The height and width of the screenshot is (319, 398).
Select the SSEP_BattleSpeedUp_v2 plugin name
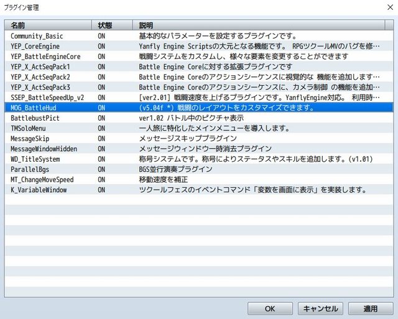(47, 98)
